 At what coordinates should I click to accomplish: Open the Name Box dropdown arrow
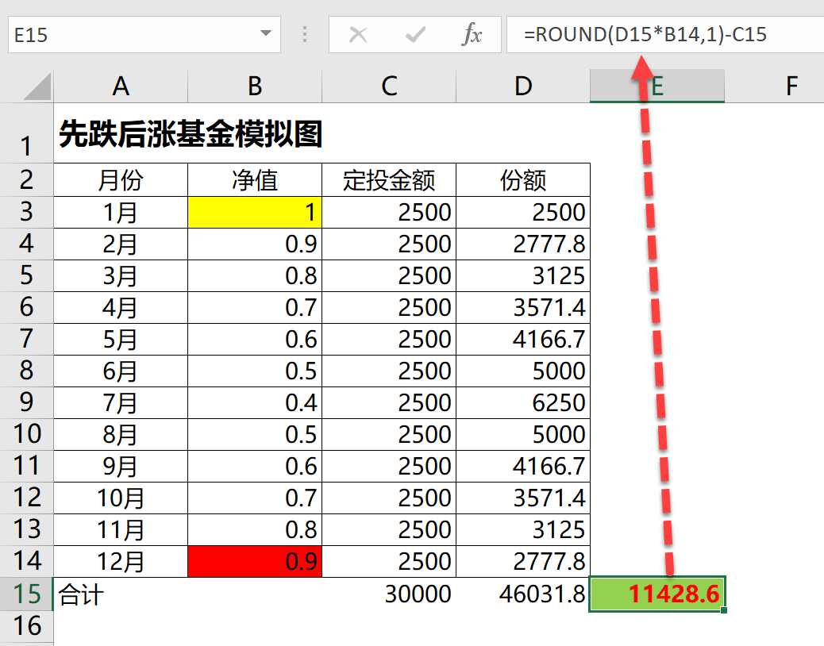tap(266, 33)
